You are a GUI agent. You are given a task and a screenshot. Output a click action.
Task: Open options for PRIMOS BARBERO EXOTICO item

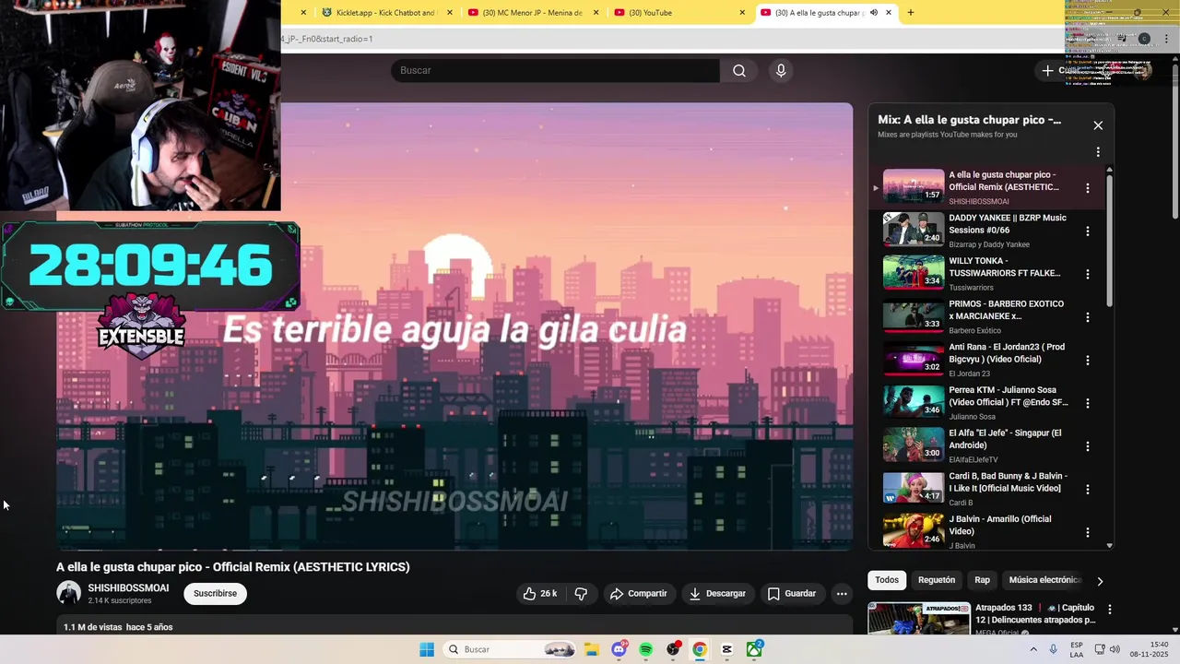pyautogui.click(x=1088, y=317)
